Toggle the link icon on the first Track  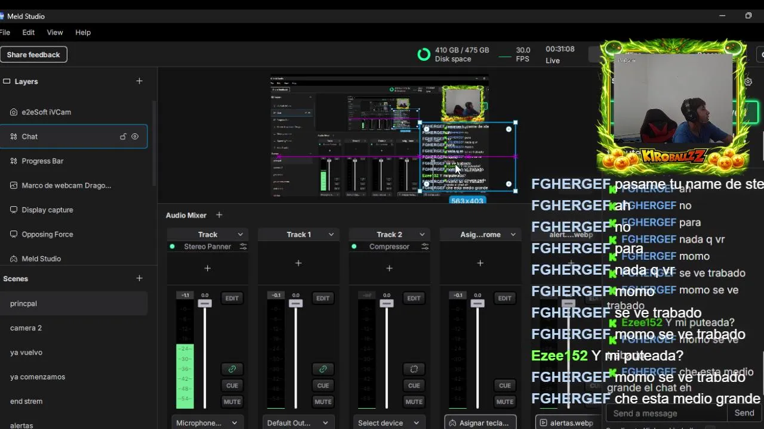232,369
